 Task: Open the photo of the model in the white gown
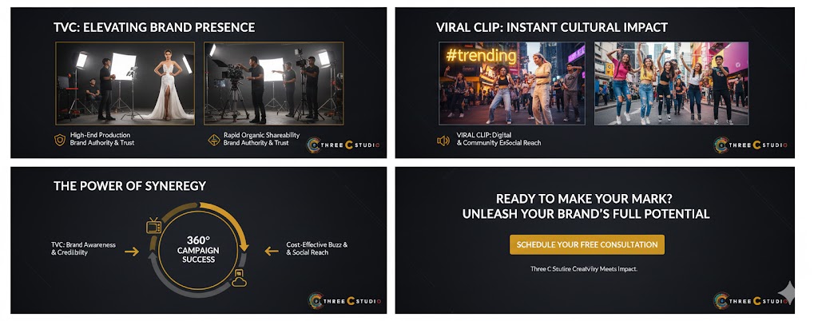click(x=125, y=83)
